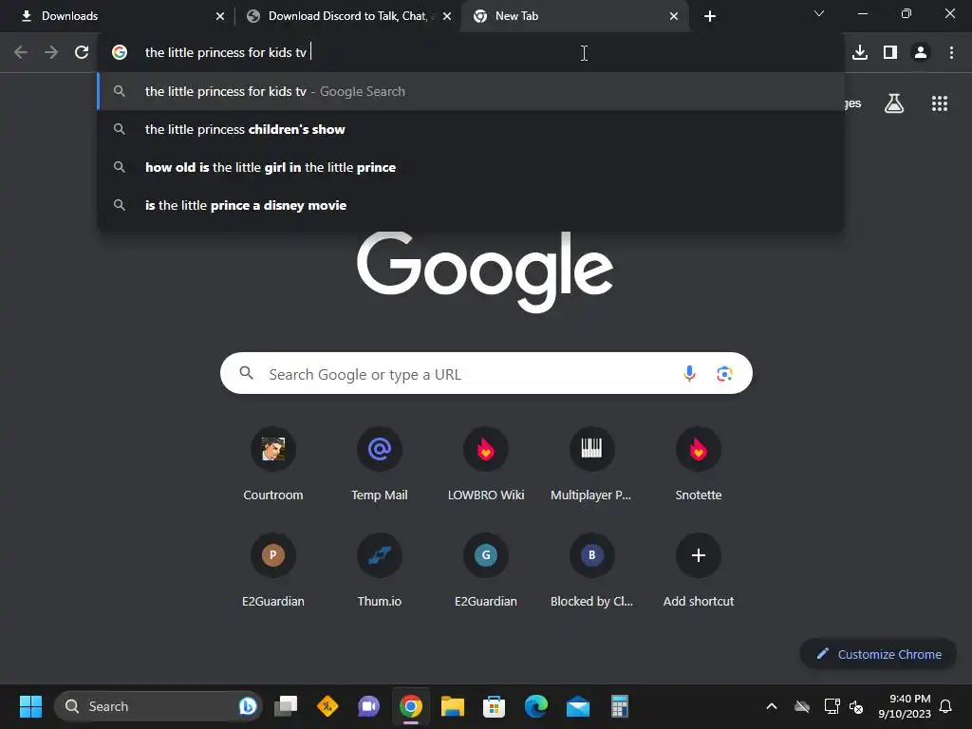This screenshot has width=972, height=729.
Task: Open Multiplayer Piano shortcut
Action: coord(592,463)
